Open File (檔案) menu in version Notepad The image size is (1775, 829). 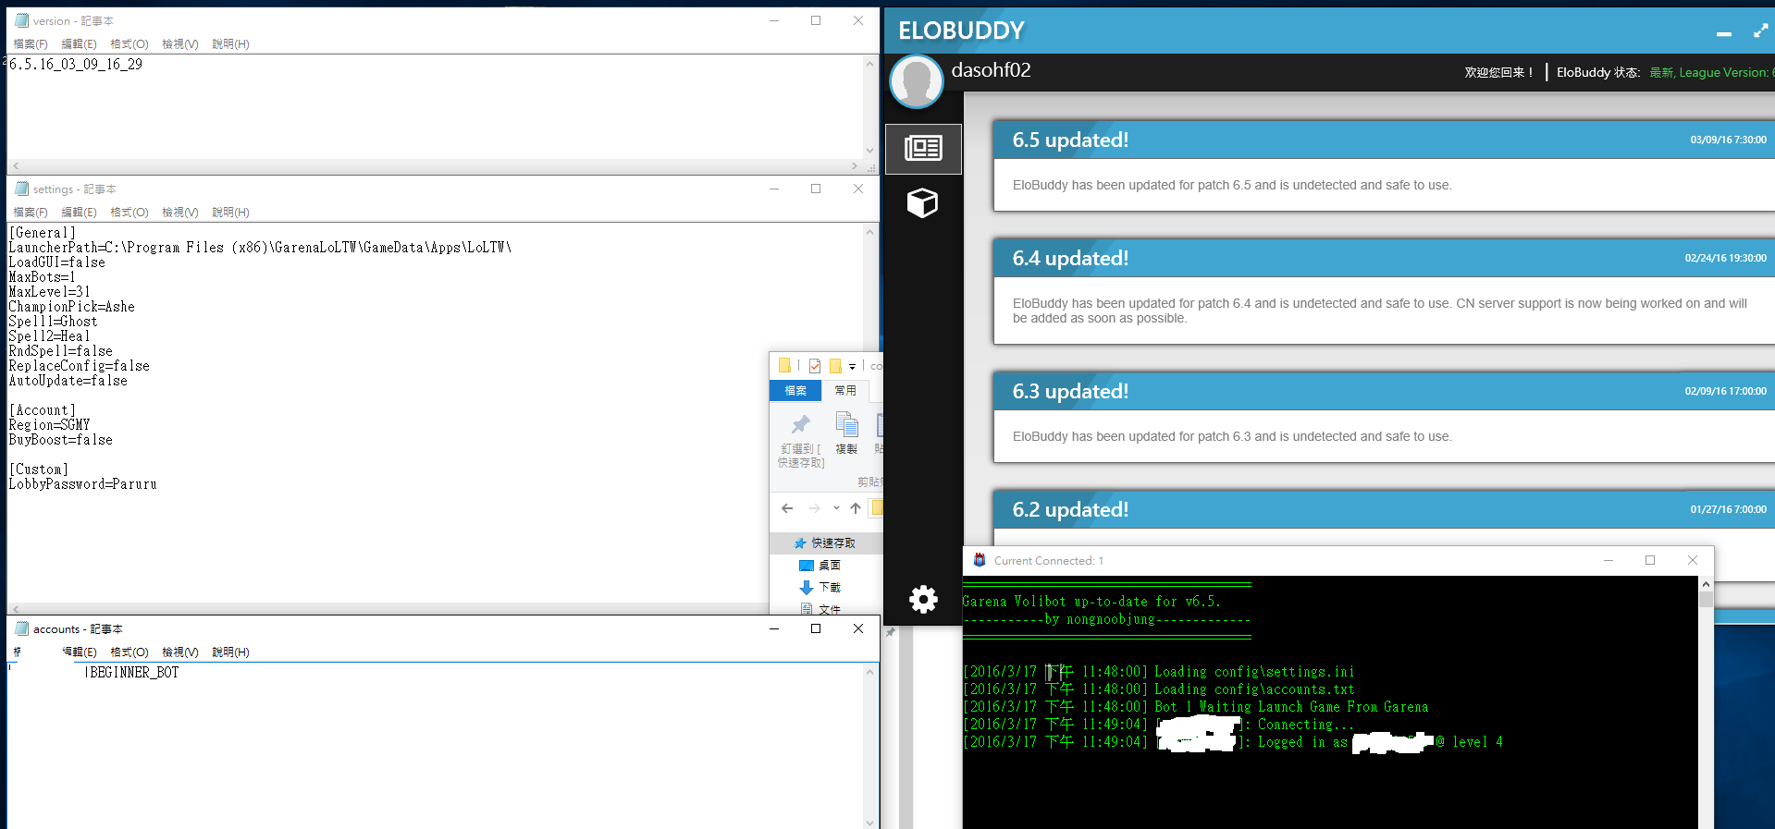(x=31, y=44)
